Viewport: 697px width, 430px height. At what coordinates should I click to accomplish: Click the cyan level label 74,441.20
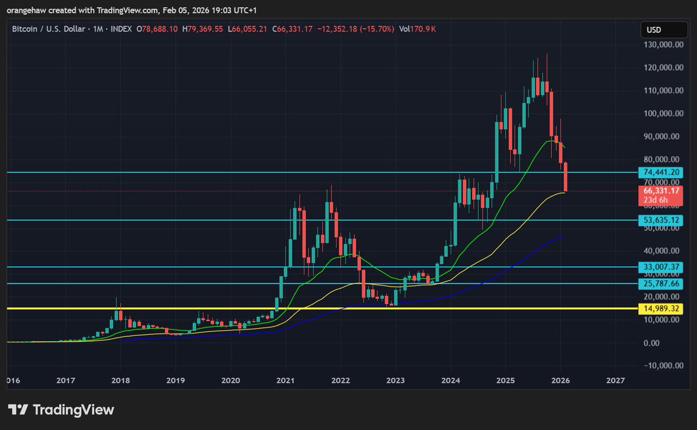point(661,173)
